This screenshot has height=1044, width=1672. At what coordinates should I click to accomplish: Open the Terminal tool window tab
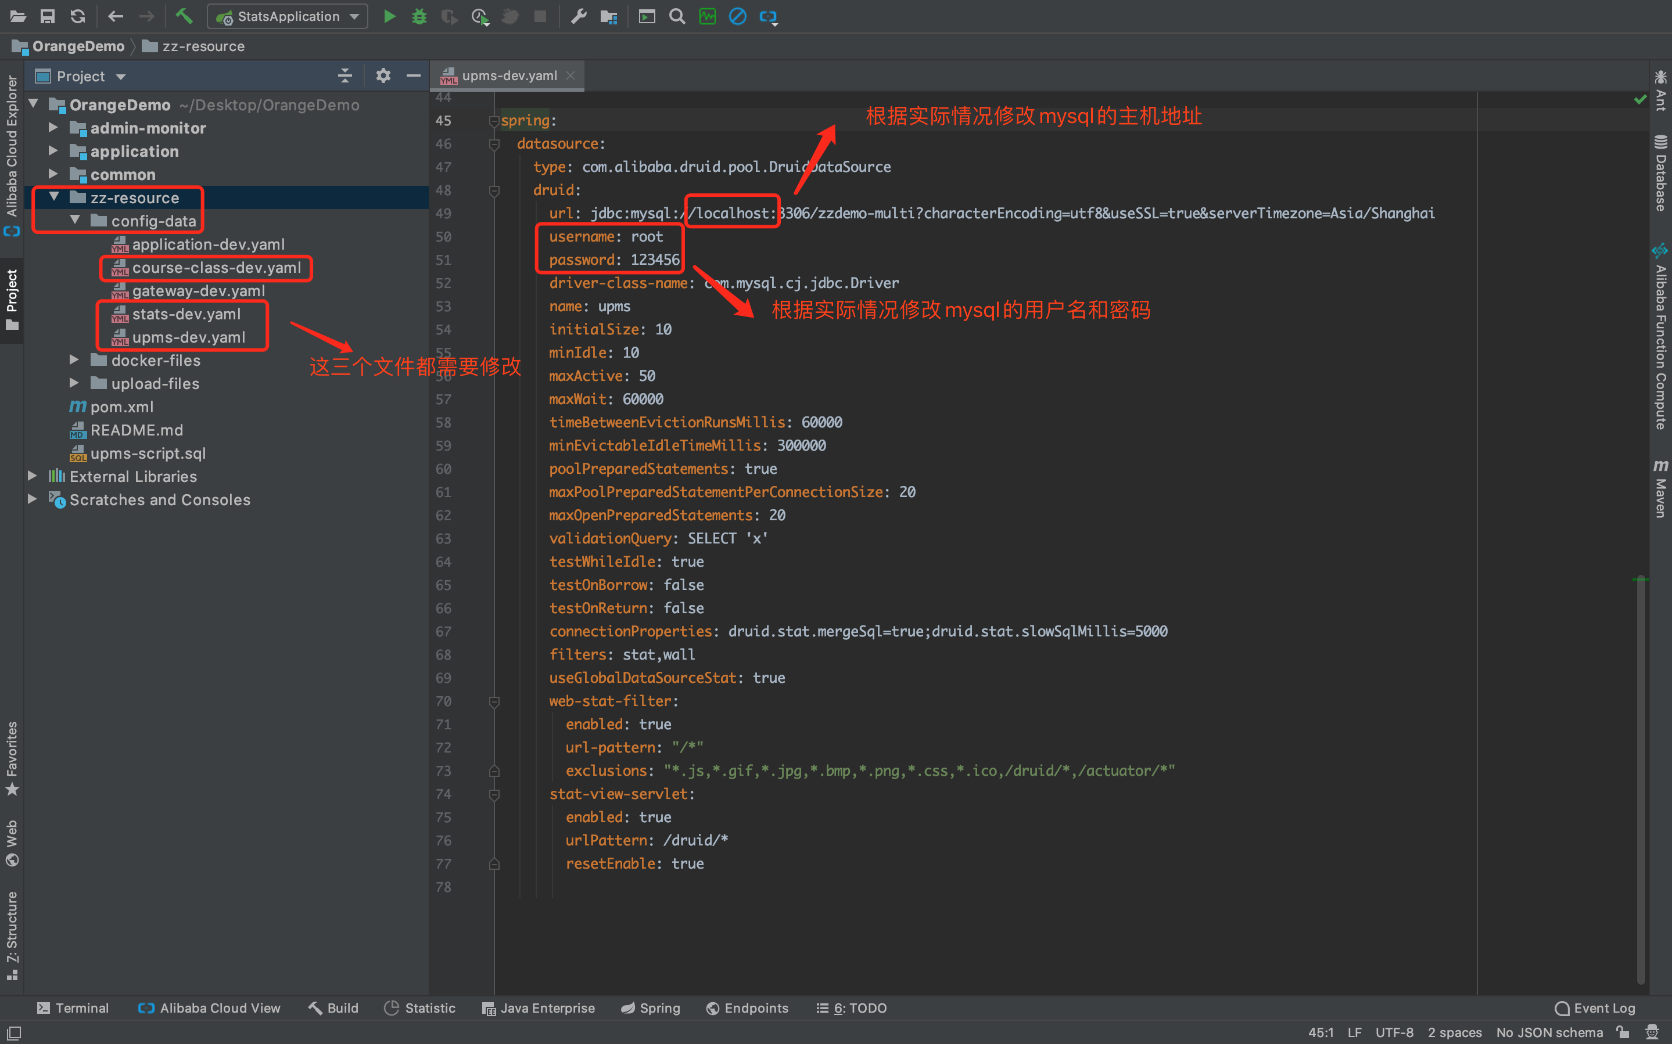(73, 1008)
